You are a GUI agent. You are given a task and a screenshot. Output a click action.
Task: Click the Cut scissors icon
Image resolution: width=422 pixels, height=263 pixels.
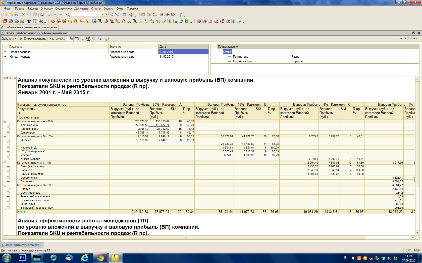23,15
